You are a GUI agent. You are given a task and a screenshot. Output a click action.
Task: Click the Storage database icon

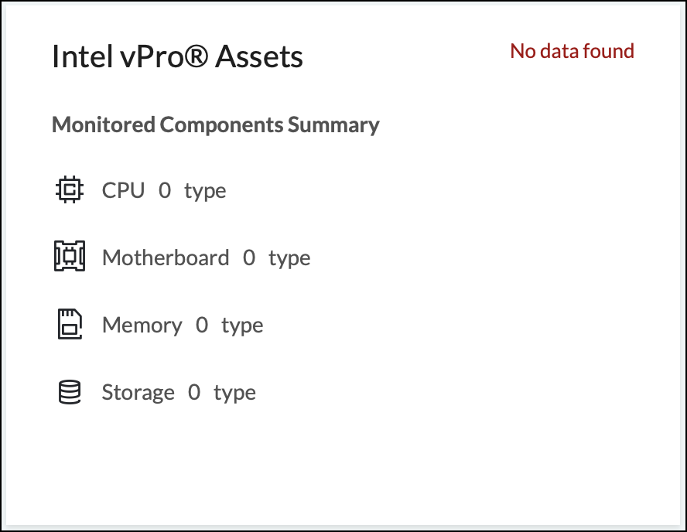70,392
